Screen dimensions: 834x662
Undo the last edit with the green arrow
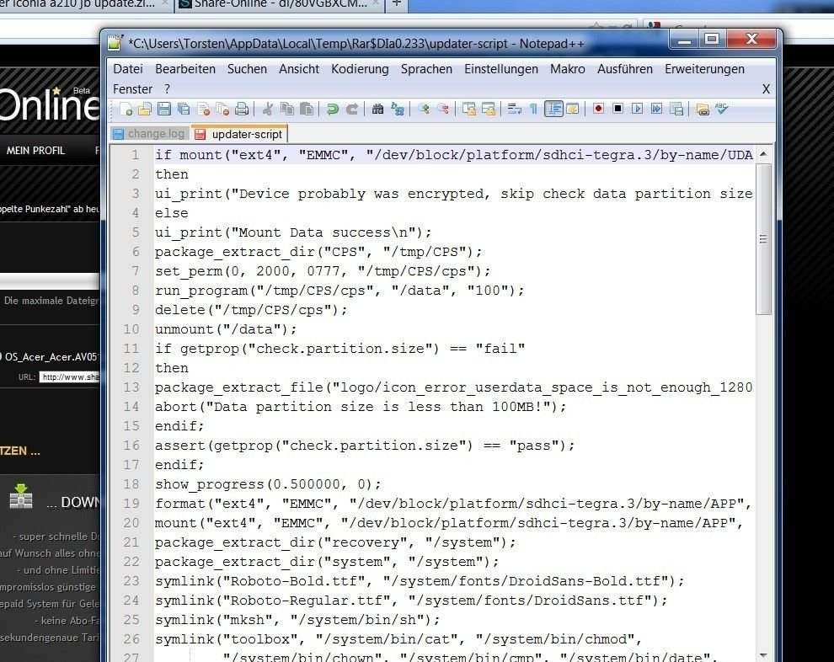(333, 109)
